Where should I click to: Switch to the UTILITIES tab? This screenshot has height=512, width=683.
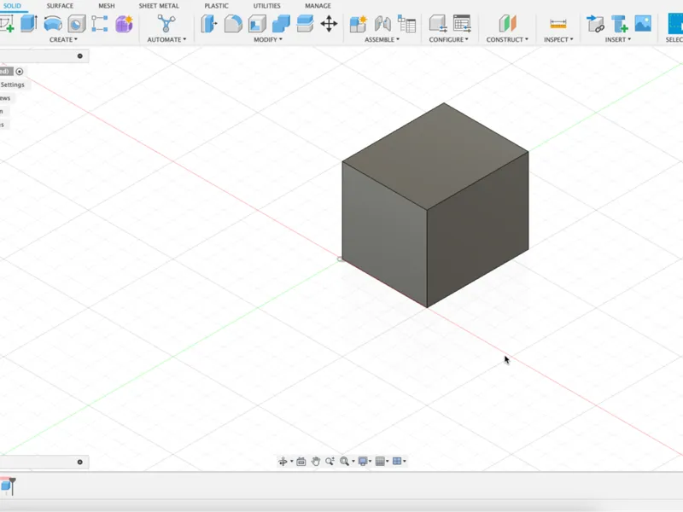point(267,6)
